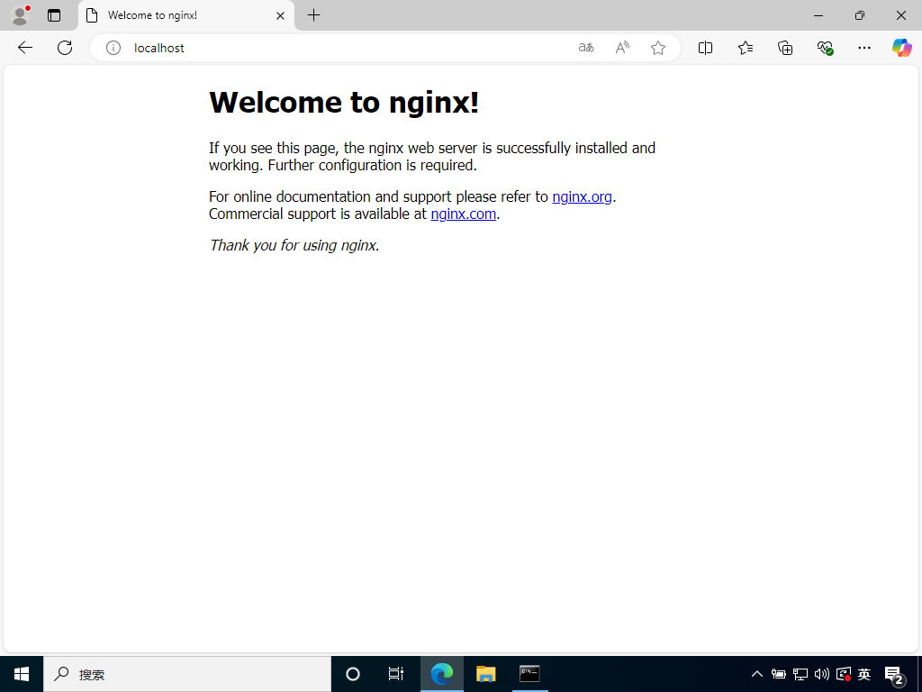Open split screen view

705,48
